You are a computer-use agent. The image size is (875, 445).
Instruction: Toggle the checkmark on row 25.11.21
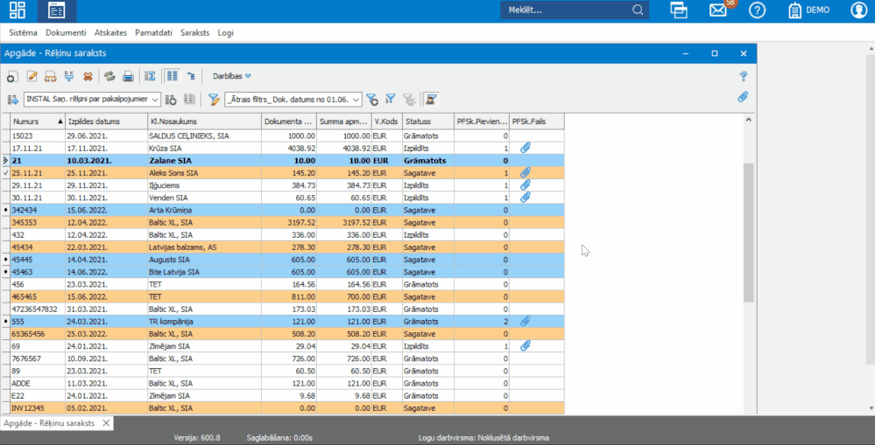(x=5, y=173)
